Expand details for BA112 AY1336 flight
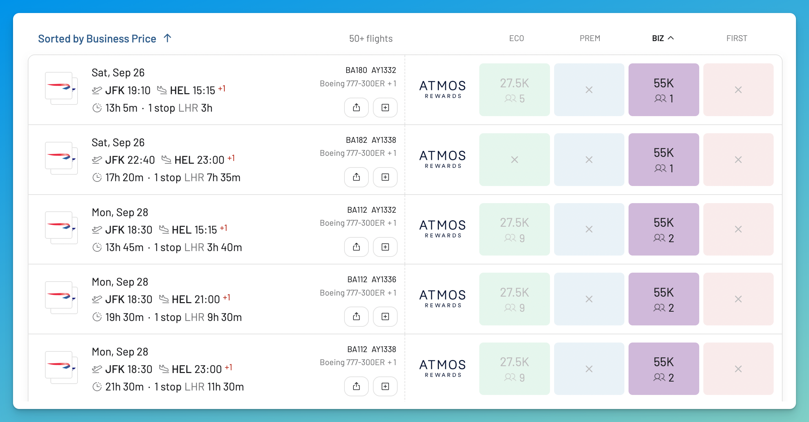Screen dimensions: 809x422 (385, 316)
